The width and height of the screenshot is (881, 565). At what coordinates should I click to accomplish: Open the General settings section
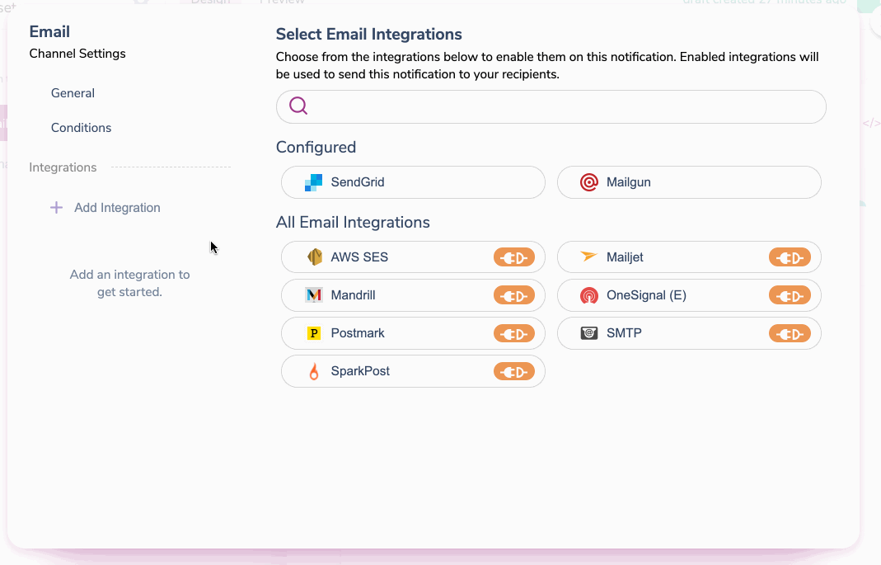[x=73, y=93]
